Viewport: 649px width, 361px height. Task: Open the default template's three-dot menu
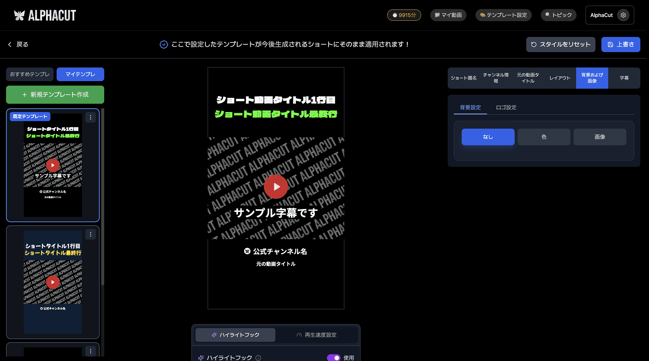pos(91,117)
